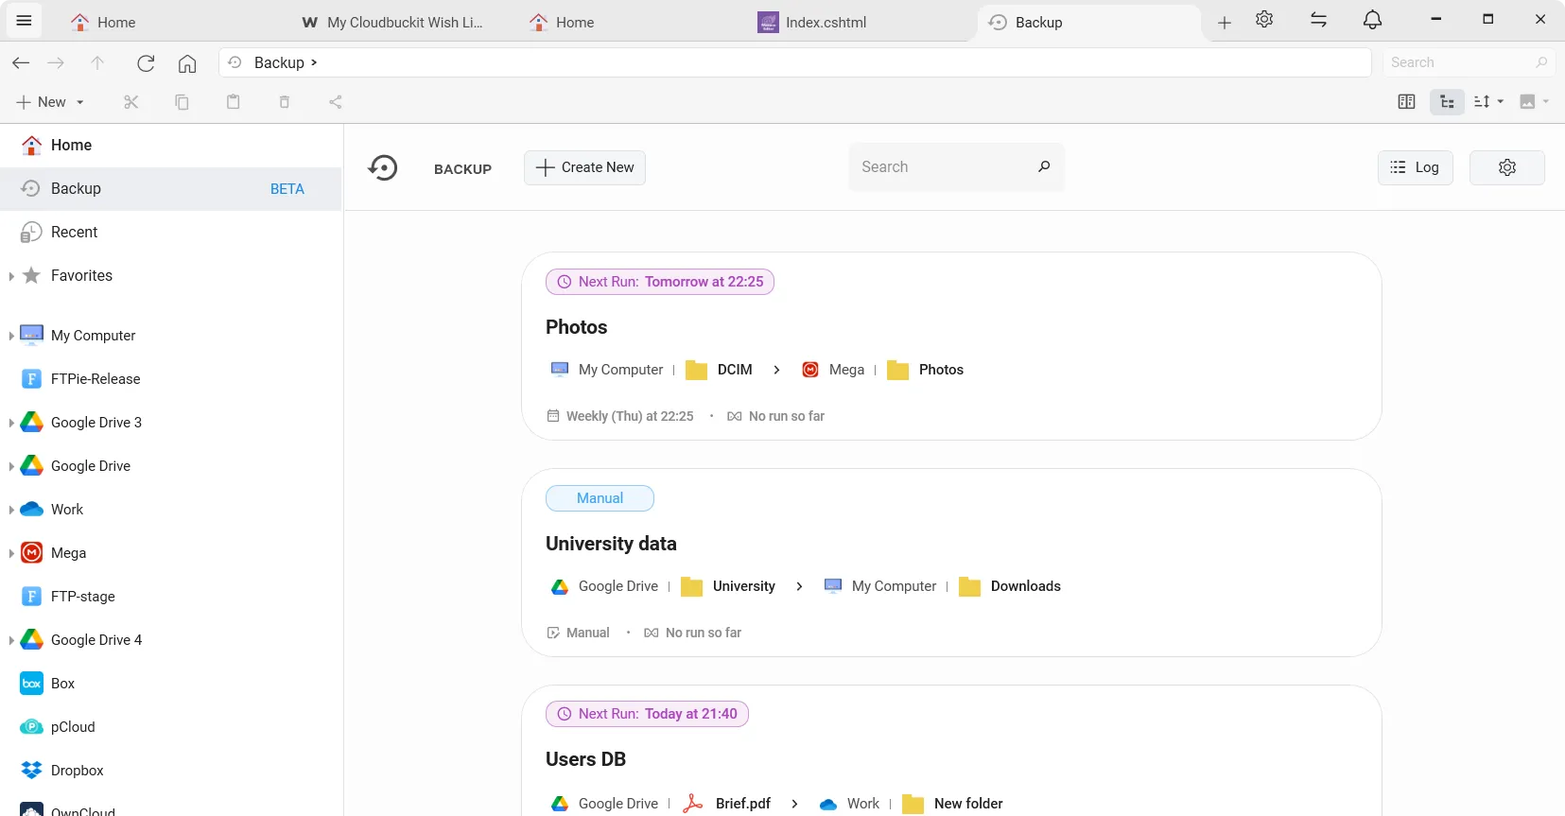
Task: Go forward with the right arrow
Action: 56,62
